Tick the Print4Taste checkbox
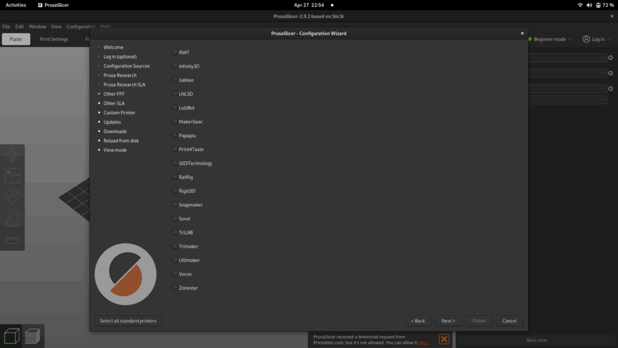This screenshot has height=348, width=618. 175,149
